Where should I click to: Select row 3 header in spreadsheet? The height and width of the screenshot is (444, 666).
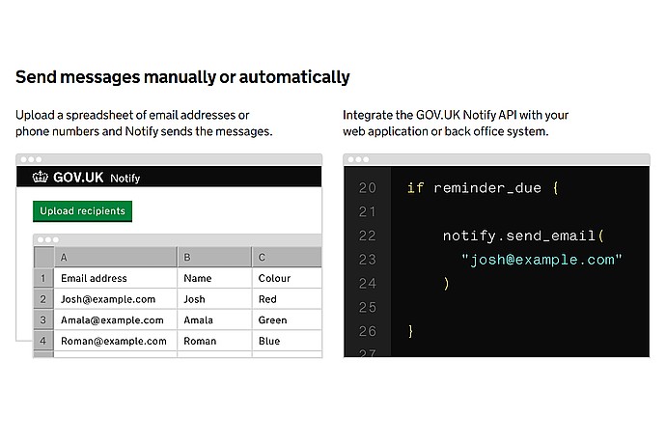43,319
